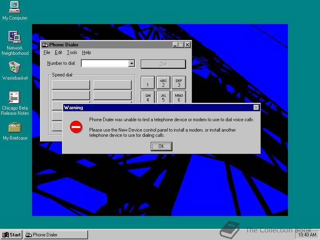This screenshot has height=240, width=320.
Task: Maximize the Phone Dialer window
Action: tap(181, 45)
